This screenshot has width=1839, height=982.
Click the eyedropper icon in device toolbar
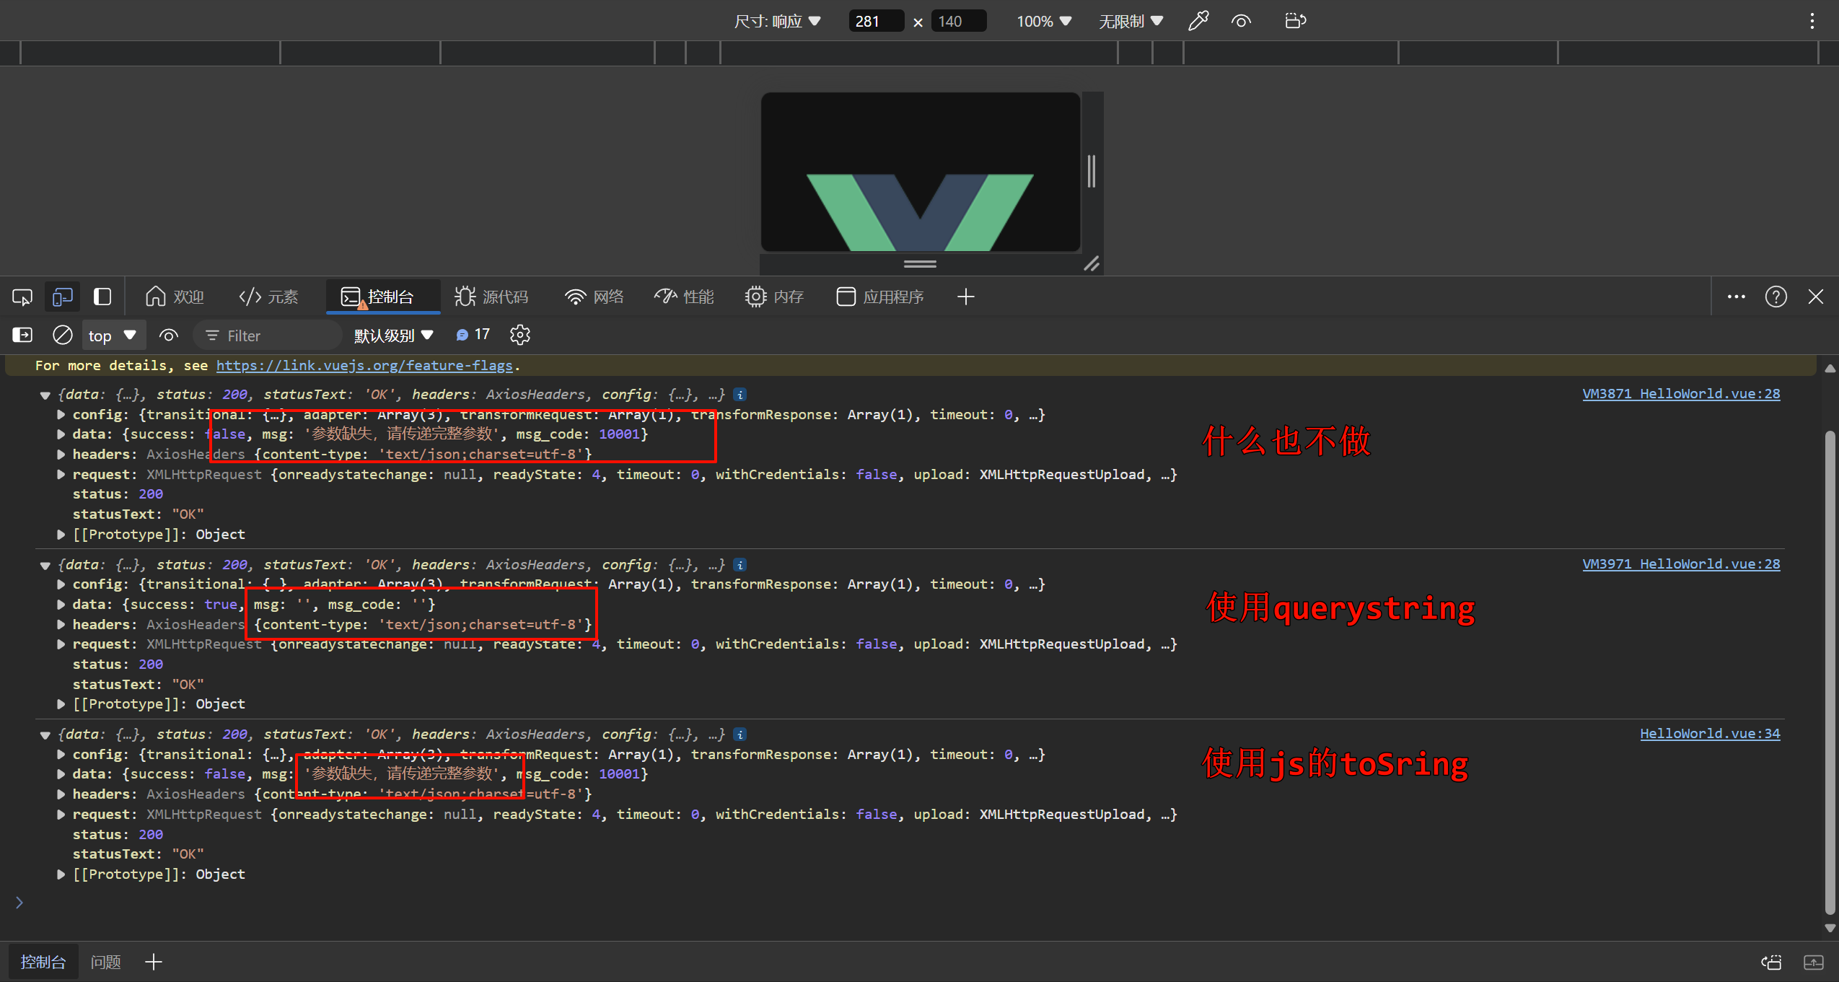tap(1198, 21)
